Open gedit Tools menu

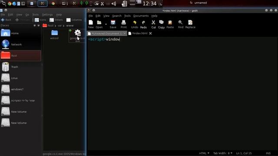(127, 16)
